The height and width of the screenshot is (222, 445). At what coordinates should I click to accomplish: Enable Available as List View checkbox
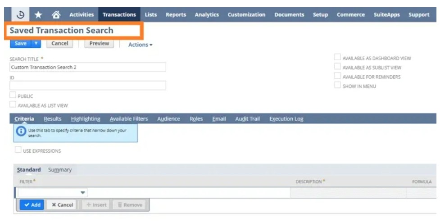[x=13, y=104]
